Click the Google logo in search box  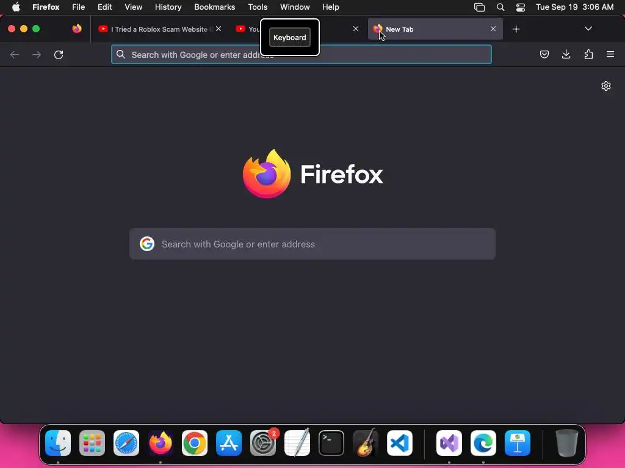click(x=146, y=244)
